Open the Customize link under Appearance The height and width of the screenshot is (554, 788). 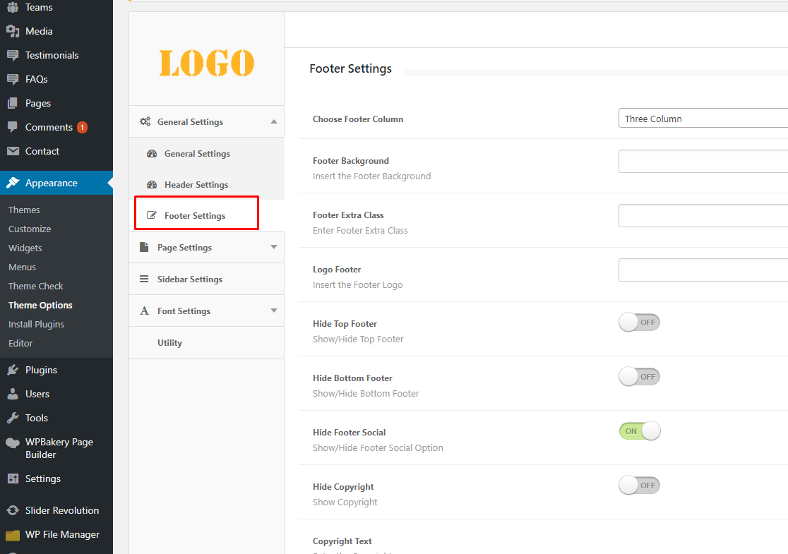[x=30, y=229]
